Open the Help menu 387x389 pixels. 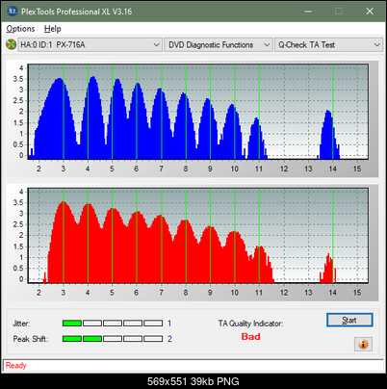53,29
